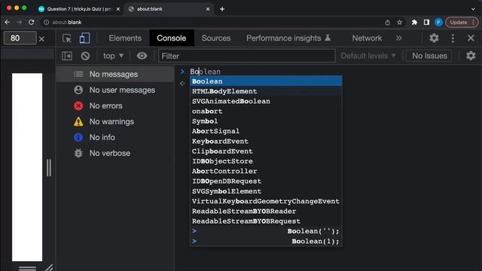Click the Chrome extensions puzzle icon
Screen dimensions: 482x271
(x=414, y=22)
